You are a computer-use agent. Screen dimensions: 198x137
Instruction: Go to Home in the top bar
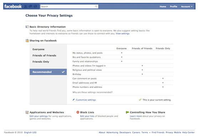[x=163, y=6]
